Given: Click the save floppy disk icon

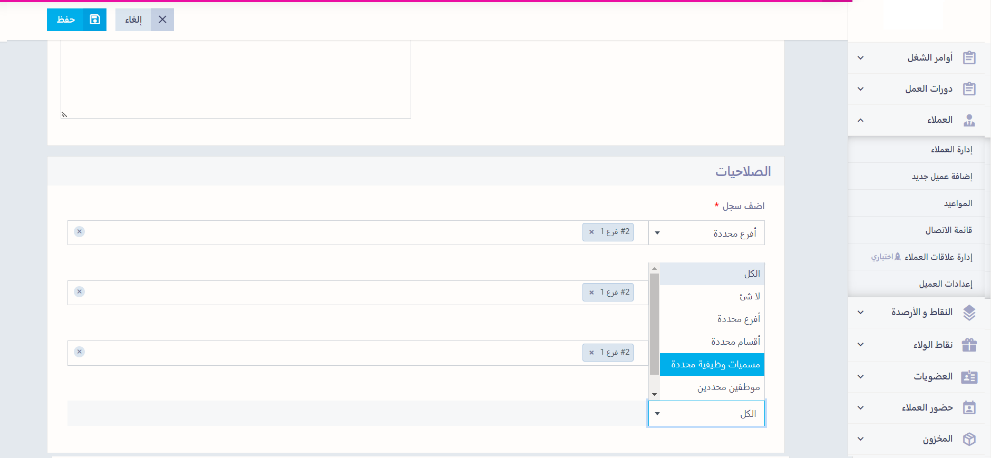Looking at the screenshot, I should (x=95, y=20).
